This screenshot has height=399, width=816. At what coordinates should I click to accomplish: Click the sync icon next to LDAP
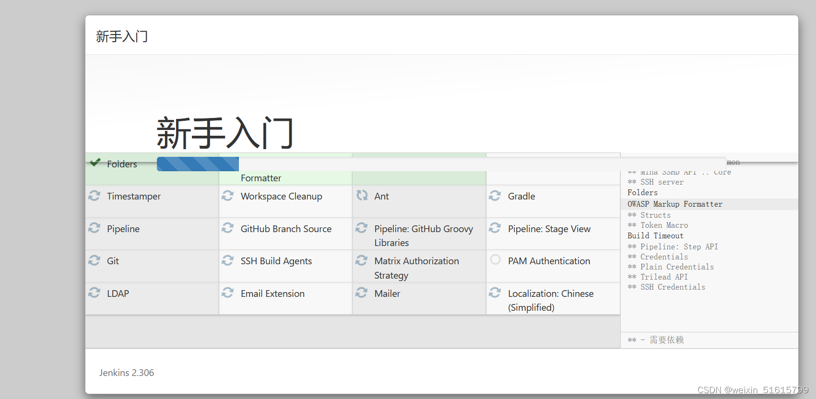[x=95, y=293]
